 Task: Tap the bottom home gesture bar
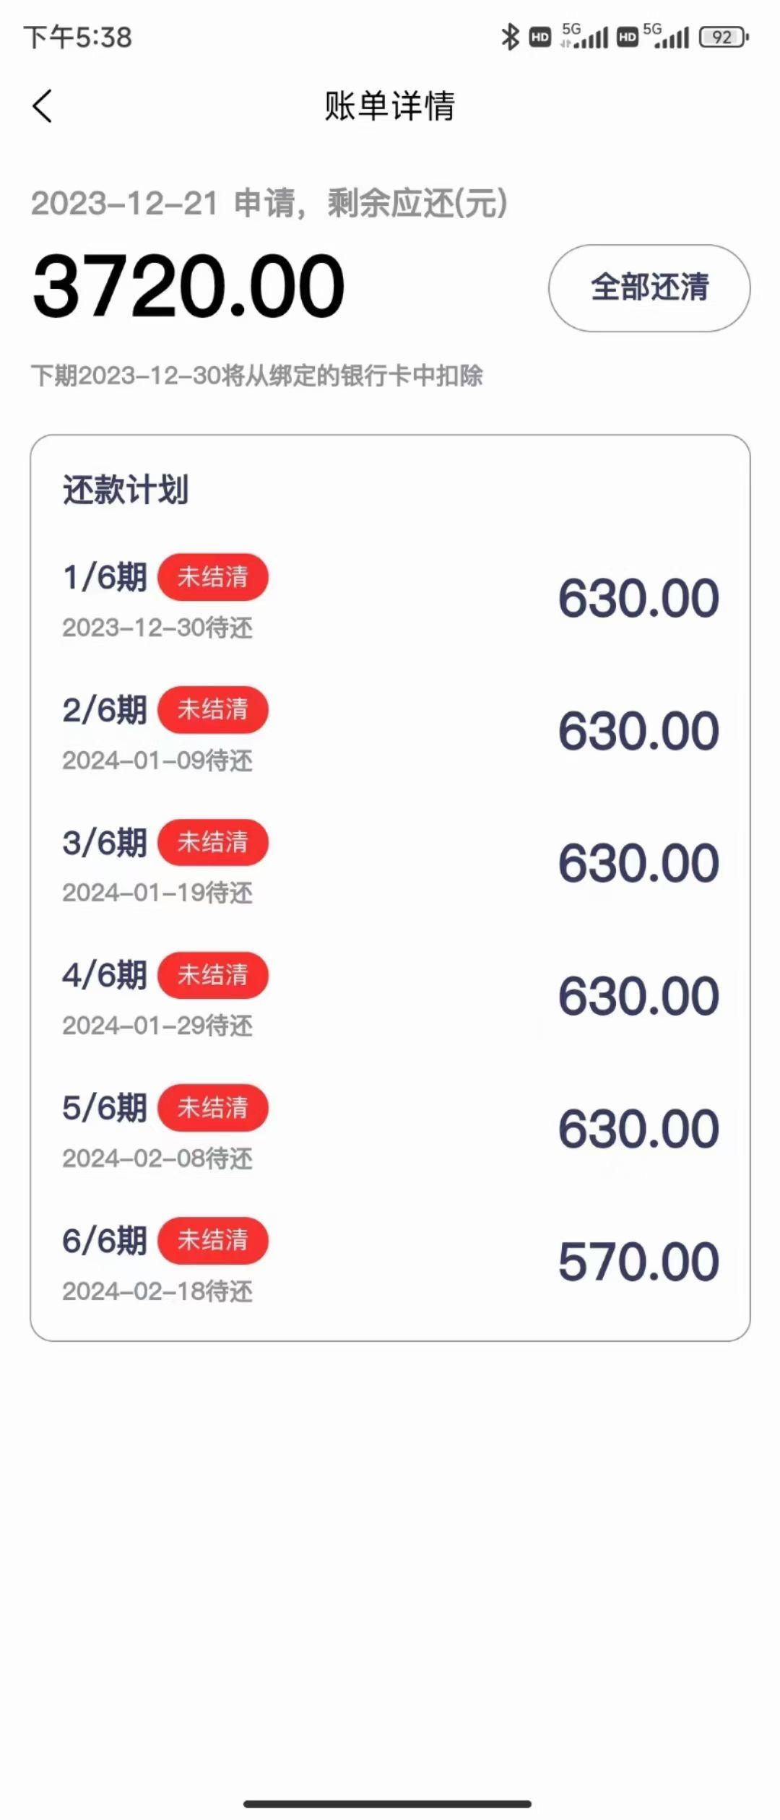[388, 1804]
